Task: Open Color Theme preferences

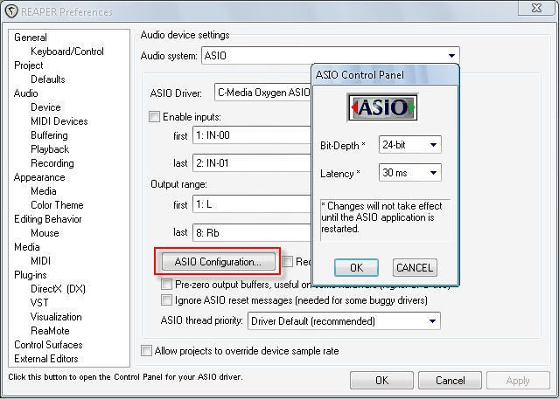Action: pyautogui.click(x=57, y=205)
